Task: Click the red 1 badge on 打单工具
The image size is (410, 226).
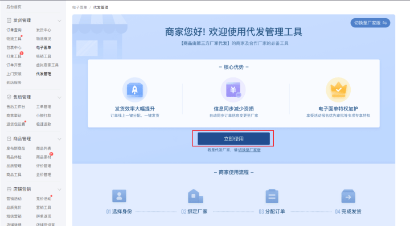Action: [22, 54]
